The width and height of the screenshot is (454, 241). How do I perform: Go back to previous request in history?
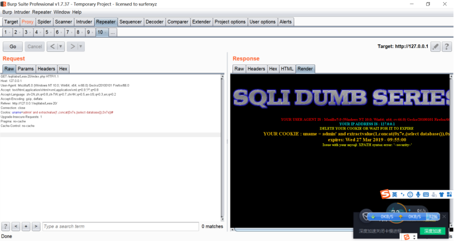53,46
